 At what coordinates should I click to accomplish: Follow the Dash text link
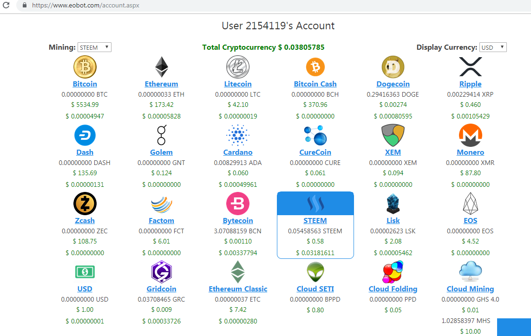coord(85,152)
